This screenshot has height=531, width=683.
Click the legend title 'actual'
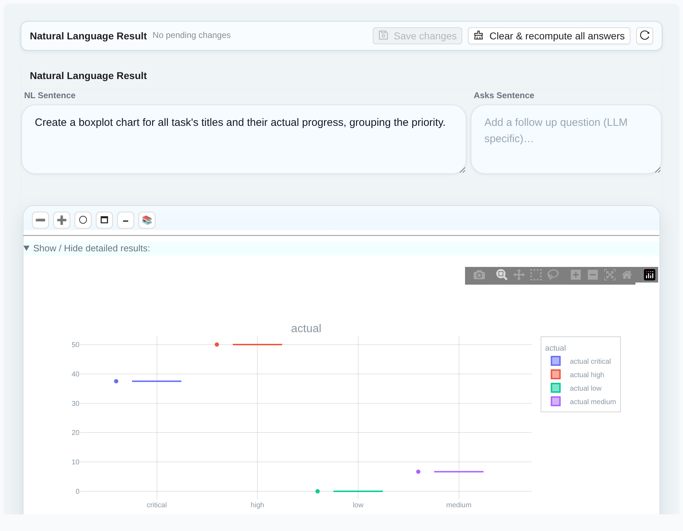click(x=555, y=348)
